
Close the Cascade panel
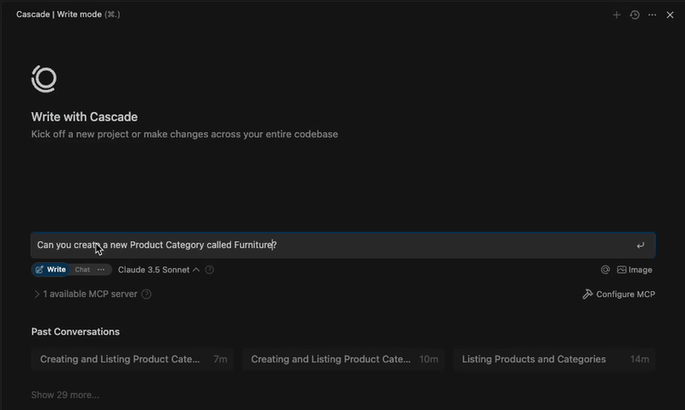(x=670, y=15)
